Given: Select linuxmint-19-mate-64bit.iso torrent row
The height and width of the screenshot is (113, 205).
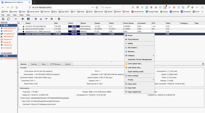Looking at the screenshot, I should [111, 26].
